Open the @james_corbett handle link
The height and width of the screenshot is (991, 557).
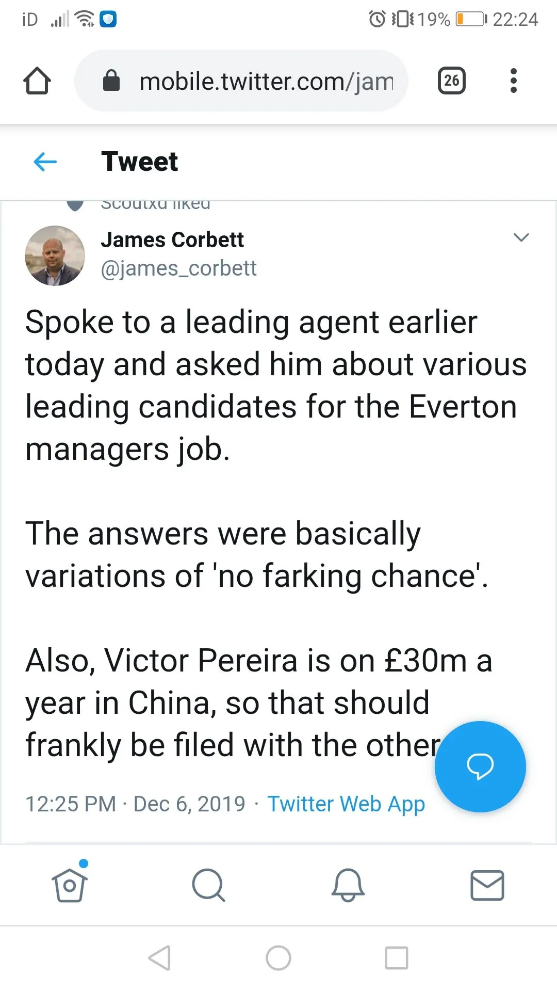[178, 268]
